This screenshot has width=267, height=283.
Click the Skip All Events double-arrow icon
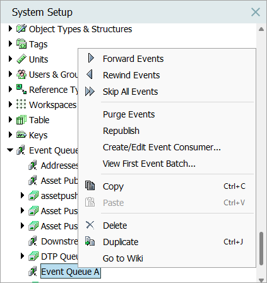point(90,92)
